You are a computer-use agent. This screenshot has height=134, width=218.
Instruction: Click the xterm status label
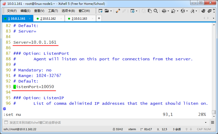tap(132, 129)
